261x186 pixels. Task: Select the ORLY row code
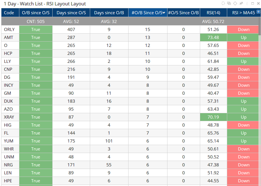point(9,30)
